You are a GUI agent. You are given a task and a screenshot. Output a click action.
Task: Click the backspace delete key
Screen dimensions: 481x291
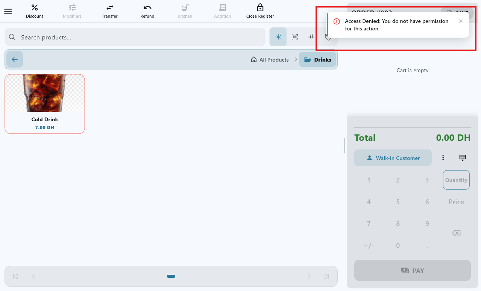click(x=456, y=233)
